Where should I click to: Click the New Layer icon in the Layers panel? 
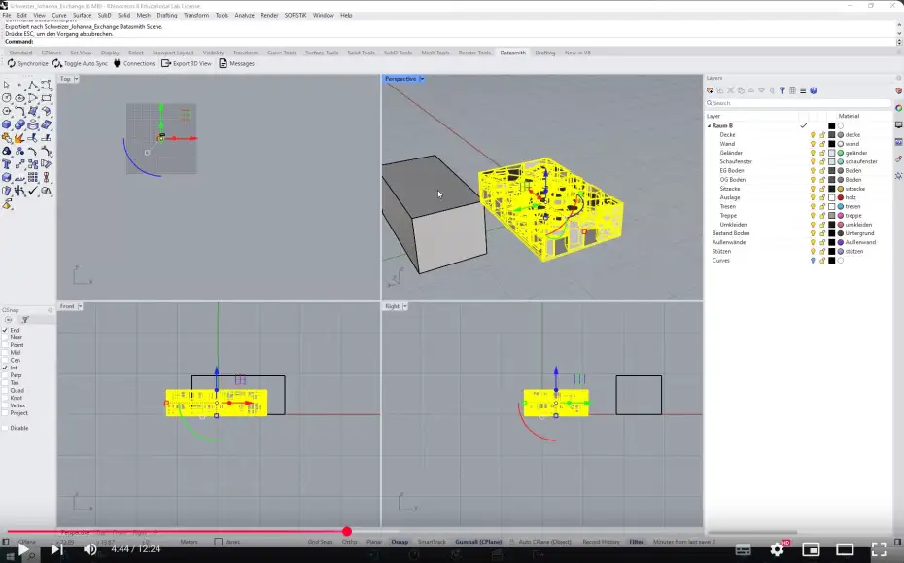[710, 89]
